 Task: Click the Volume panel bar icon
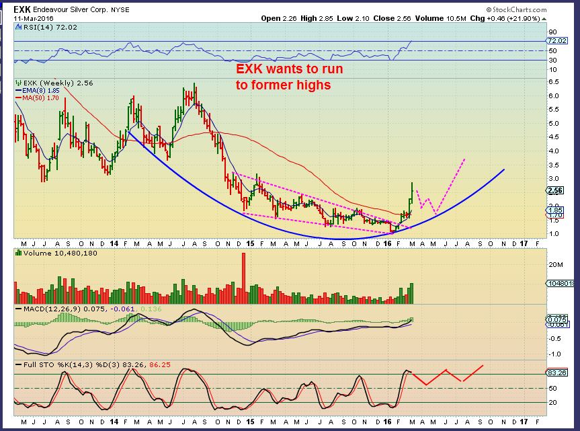pyautogui.click(x=19, y=253)
